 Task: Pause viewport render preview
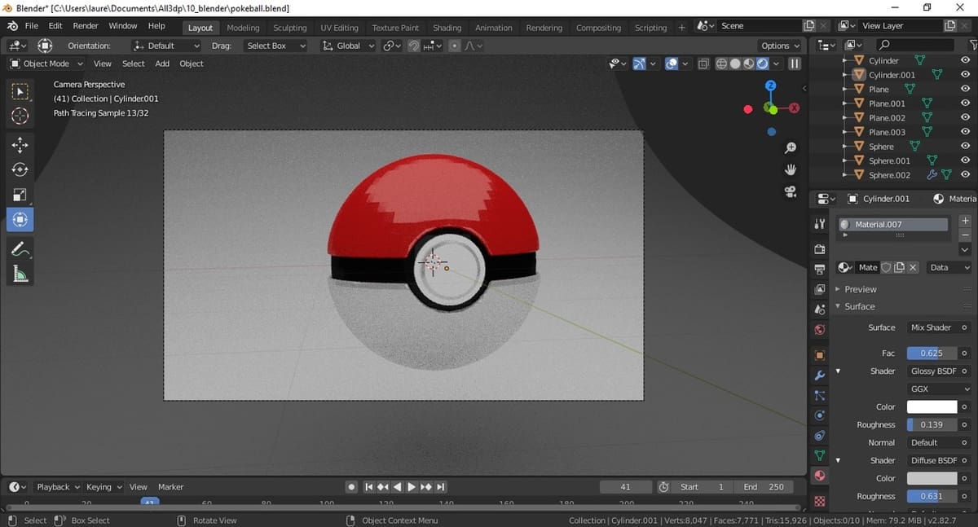pyautogui.click(x=795, y=64)
